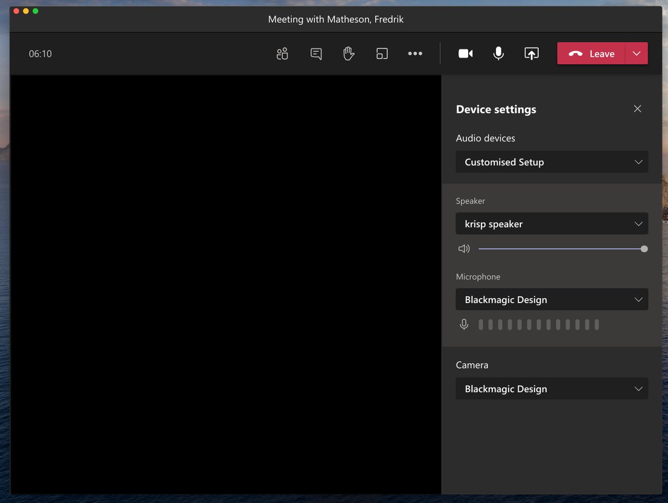The image size is (668, 503).
Task: Open the Camera dropdown showing Blackmagic Design
Action: (552, 388)
